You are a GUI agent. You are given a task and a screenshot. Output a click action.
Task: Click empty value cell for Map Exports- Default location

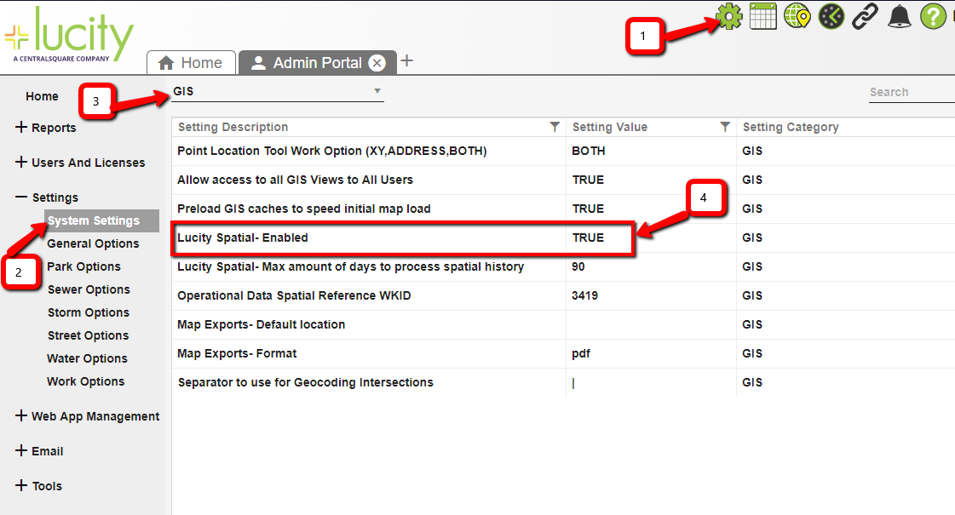click(651, 324)
